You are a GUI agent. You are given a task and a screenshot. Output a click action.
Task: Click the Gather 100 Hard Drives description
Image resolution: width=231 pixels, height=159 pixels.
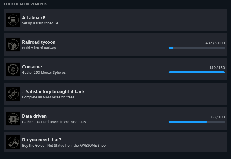54,122
